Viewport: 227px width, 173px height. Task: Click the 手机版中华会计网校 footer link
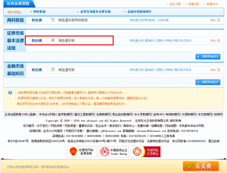[x=192, y=126]
